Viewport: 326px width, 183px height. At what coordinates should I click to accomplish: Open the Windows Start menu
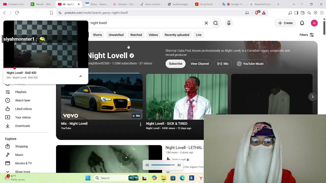pyautogui.click(x=88, y=178)
